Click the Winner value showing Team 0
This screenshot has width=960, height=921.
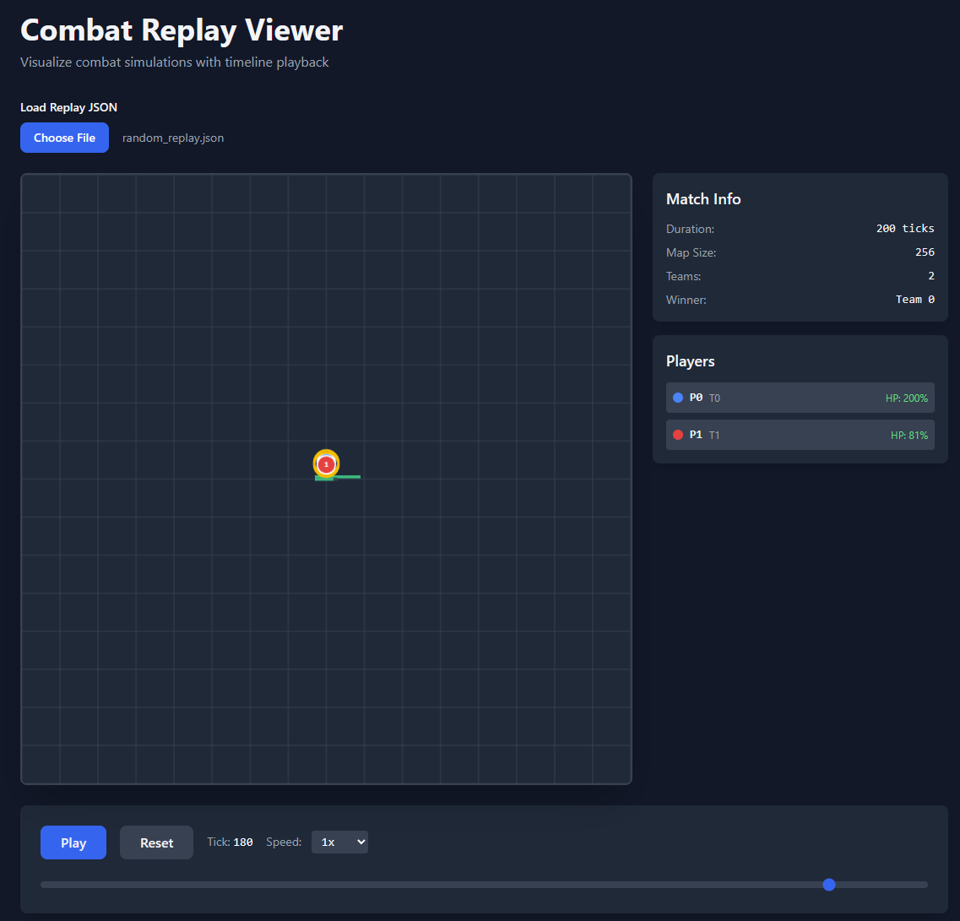(914, 299)
